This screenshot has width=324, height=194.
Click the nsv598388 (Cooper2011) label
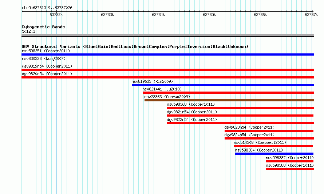(x=290, y=165)
